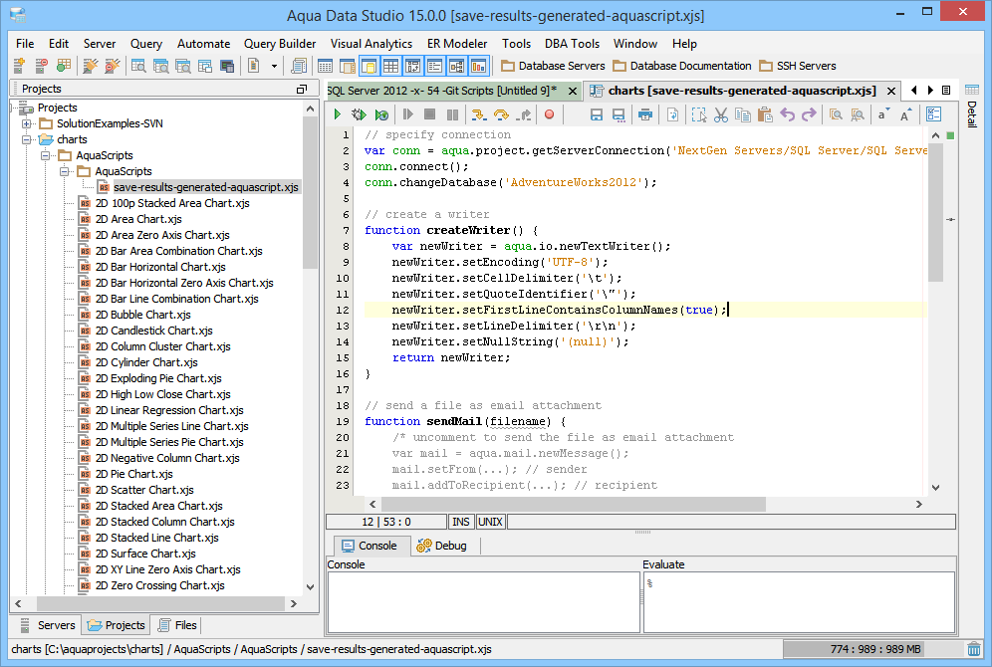The image size is (992, 667).
Task: Open the Query Builder menu
Action: [280, 44]
